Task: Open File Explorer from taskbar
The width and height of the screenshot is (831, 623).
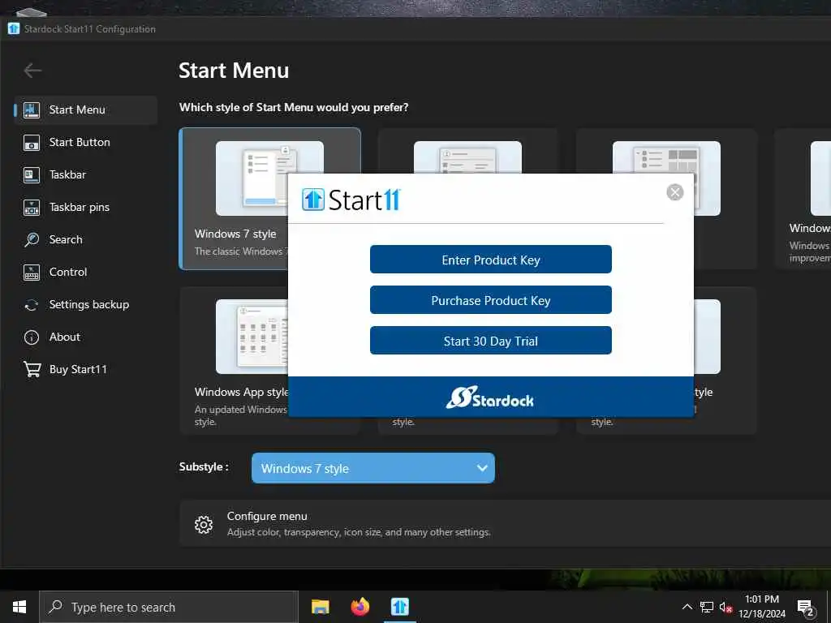Action: point(320,607)
